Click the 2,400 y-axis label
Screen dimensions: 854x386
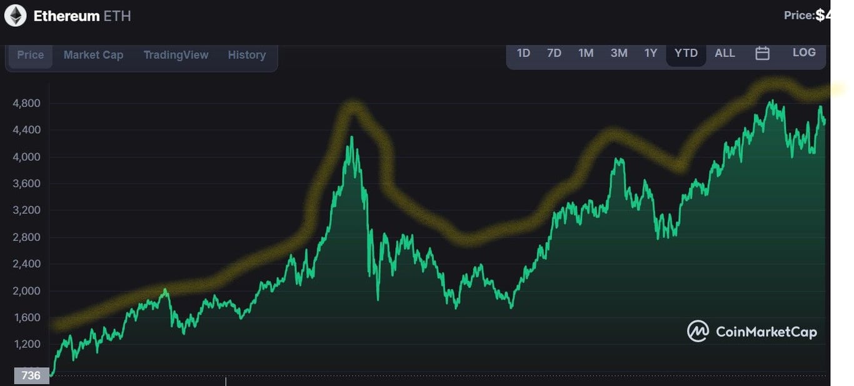[x=26, y=264]
